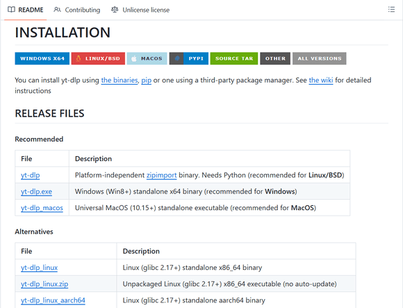Click the Platform-independent binary description text
This screenshot has width=403, height=308.
209,175
